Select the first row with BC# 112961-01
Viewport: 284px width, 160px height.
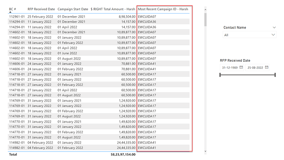point(99,16)
